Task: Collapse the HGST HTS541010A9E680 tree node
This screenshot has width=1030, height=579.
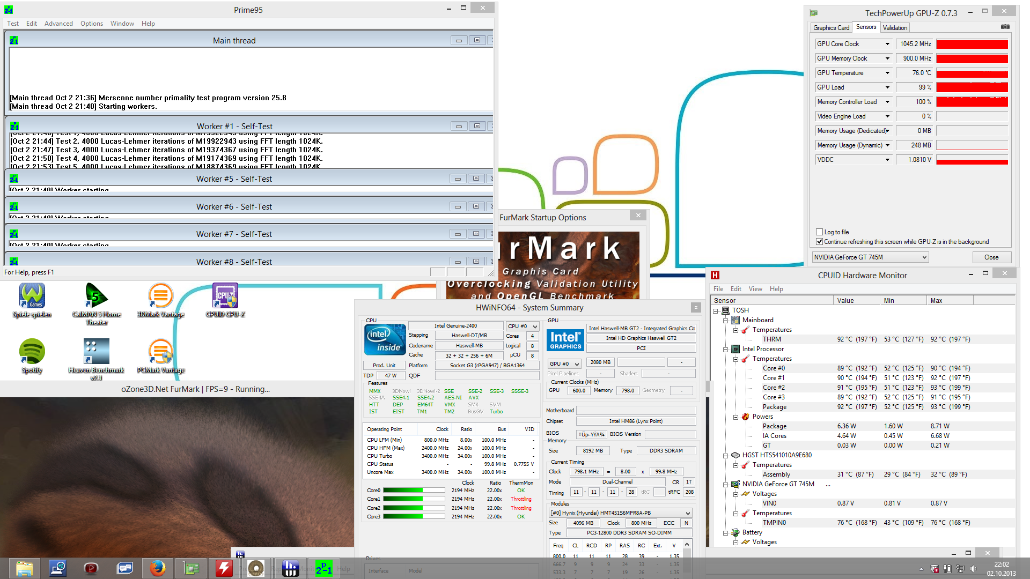Action: click(x=725, y=456)
